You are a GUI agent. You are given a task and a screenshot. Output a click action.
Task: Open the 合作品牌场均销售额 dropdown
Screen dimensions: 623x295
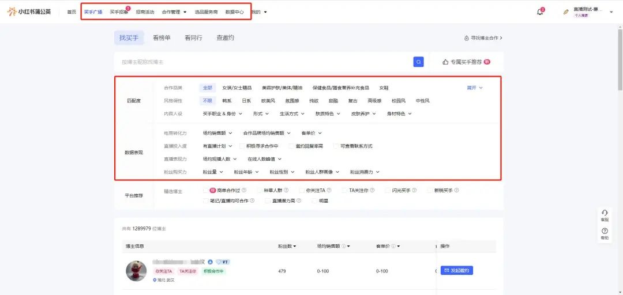[267, 133]
